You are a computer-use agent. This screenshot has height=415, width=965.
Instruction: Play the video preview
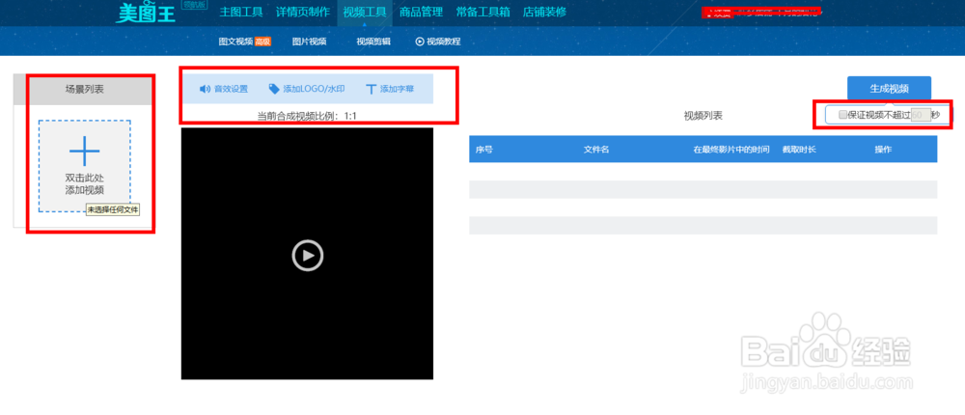click(x=307, y=254)
